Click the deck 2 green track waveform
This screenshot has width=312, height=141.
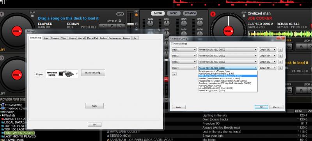(280, 33)
